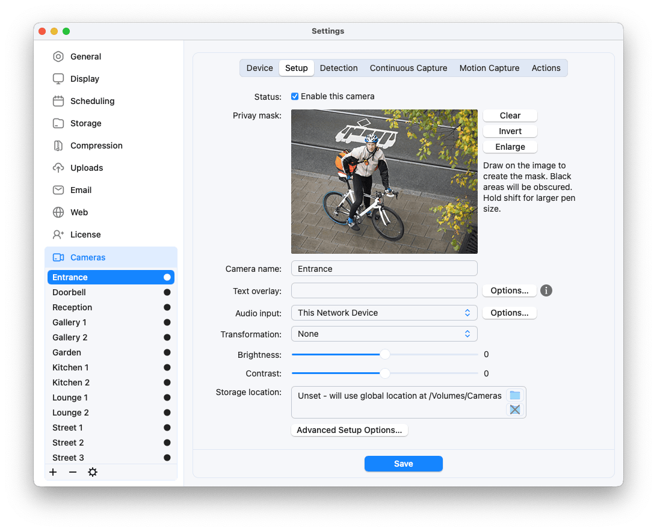The height and width of the screenshot is (531, 657).
Task: Switch to the Detection tab
Action: pyautogui.click(x=339, y=68)
